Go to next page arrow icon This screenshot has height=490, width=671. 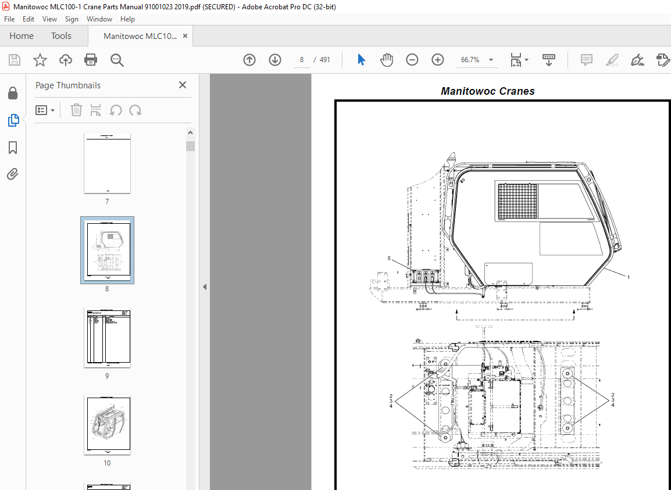point(274,60)
